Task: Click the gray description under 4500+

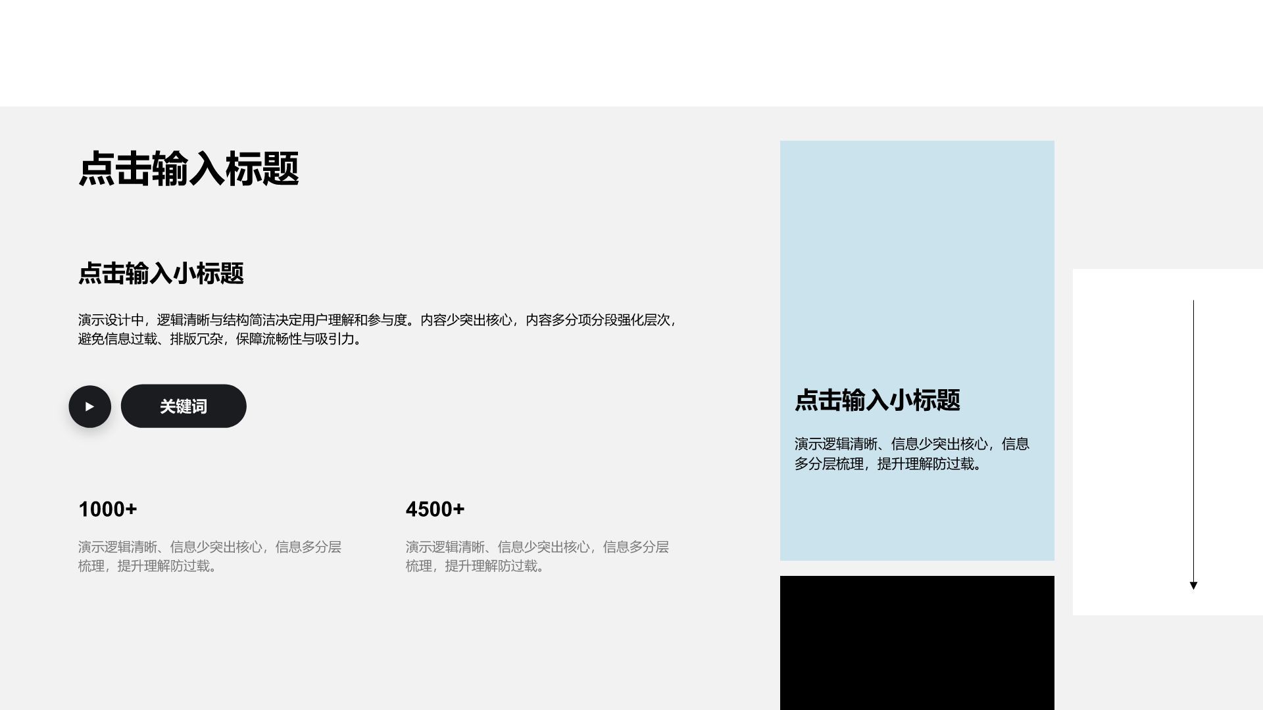Action: pos(537,556)
